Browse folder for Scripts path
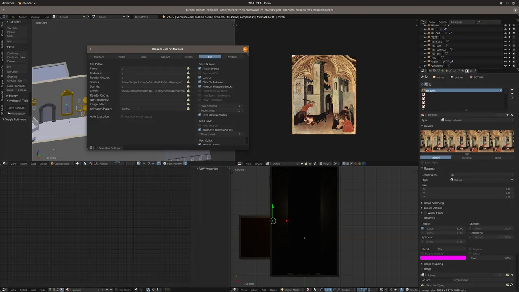The image size is (519, 292). tap(188, 82)
